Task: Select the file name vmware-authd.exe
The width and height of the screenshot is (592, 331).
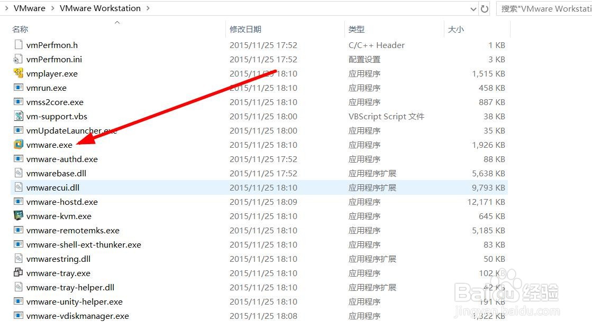Action: pyautogui.click(x=62, y=159)
